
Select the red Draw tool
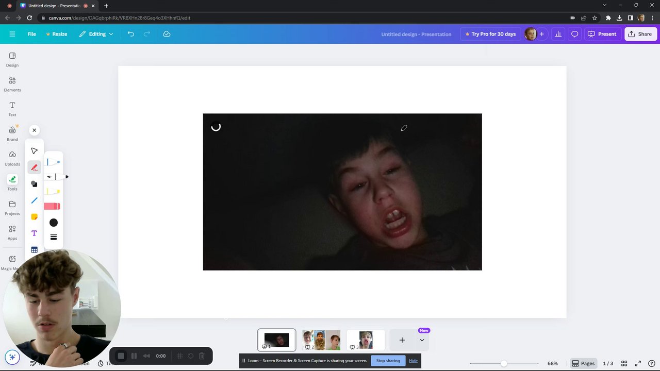(x=34, y=167)
